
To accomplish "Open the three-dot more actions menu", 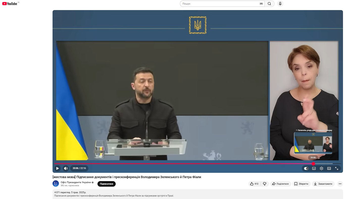I will tap(340, 184).
